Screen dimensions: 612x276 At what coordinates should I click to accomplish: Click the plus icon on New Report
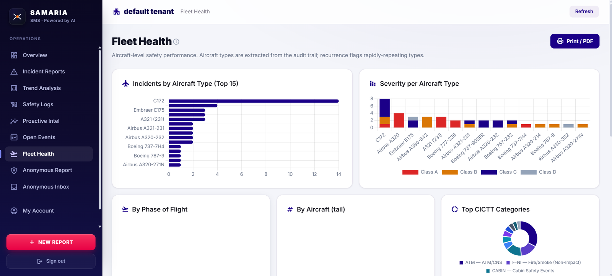coord(32,242)
